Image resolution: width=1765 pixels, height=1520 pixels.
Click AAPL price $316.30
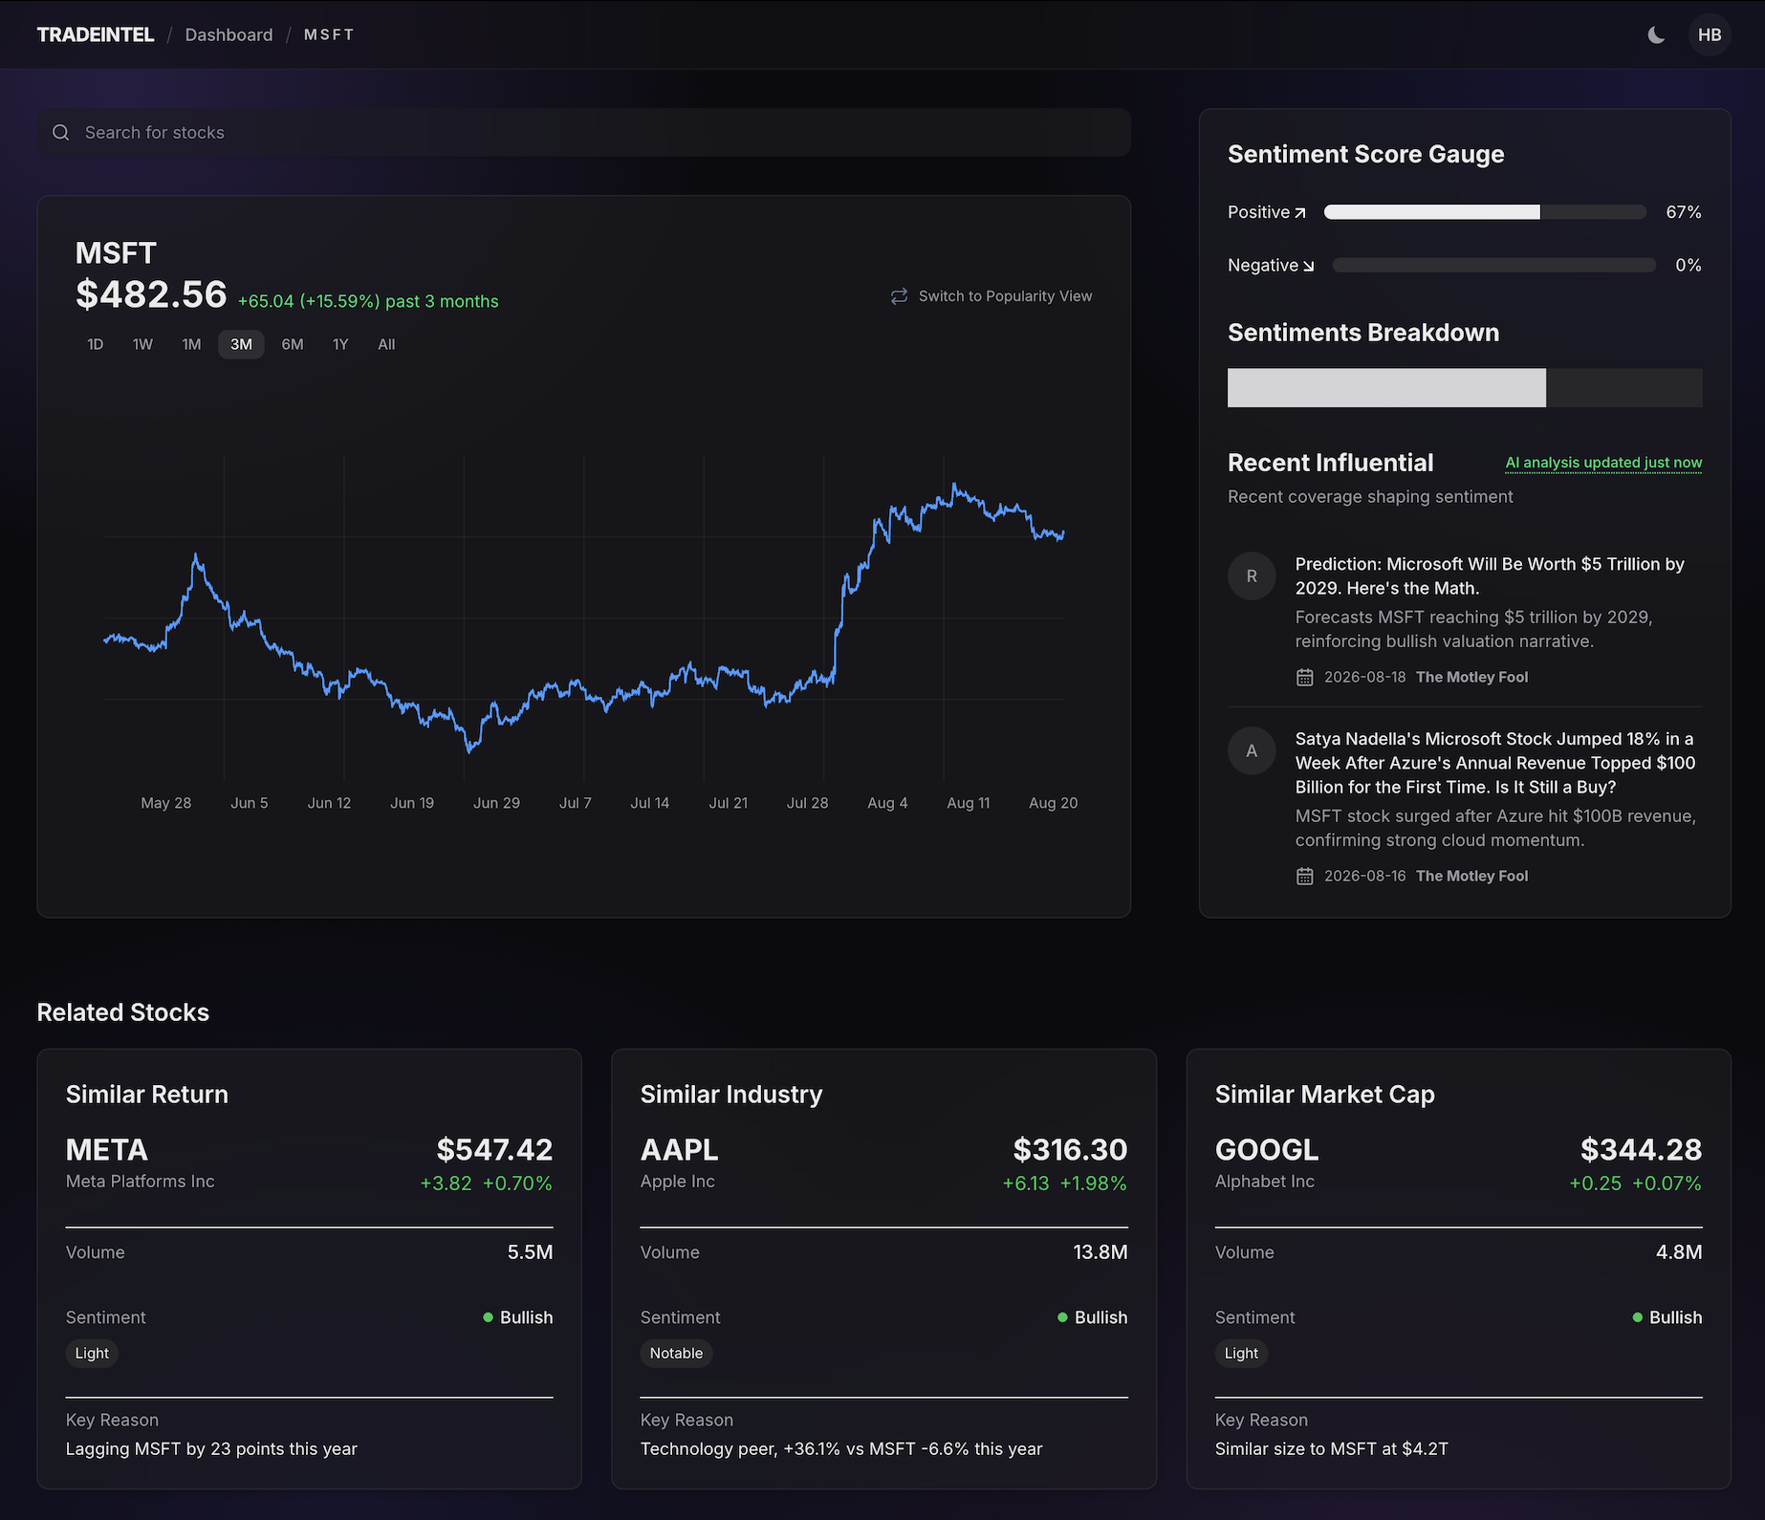click(x=1070, y=1149)
